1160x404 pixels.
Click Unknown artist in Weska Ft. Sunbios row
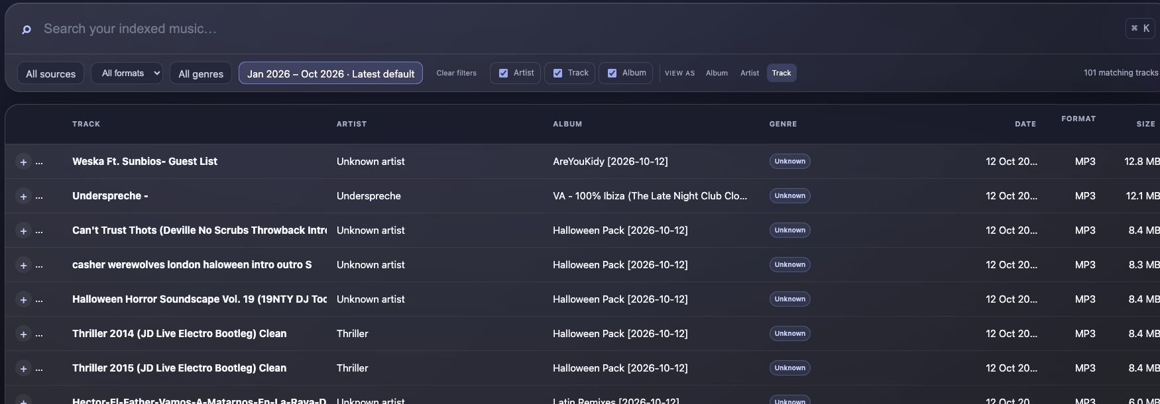click(371, 161)
